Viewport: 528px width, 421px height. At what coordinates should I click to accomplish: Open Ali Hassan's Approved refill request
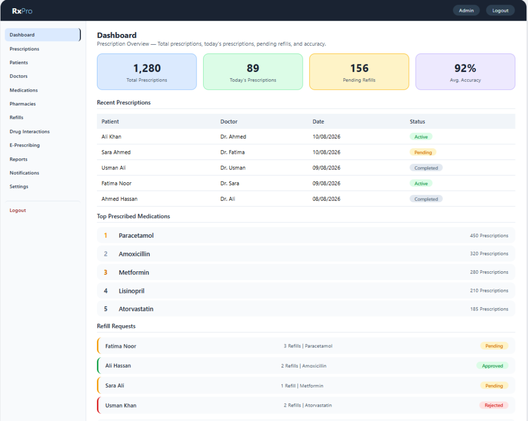click(x=306, y=365)
